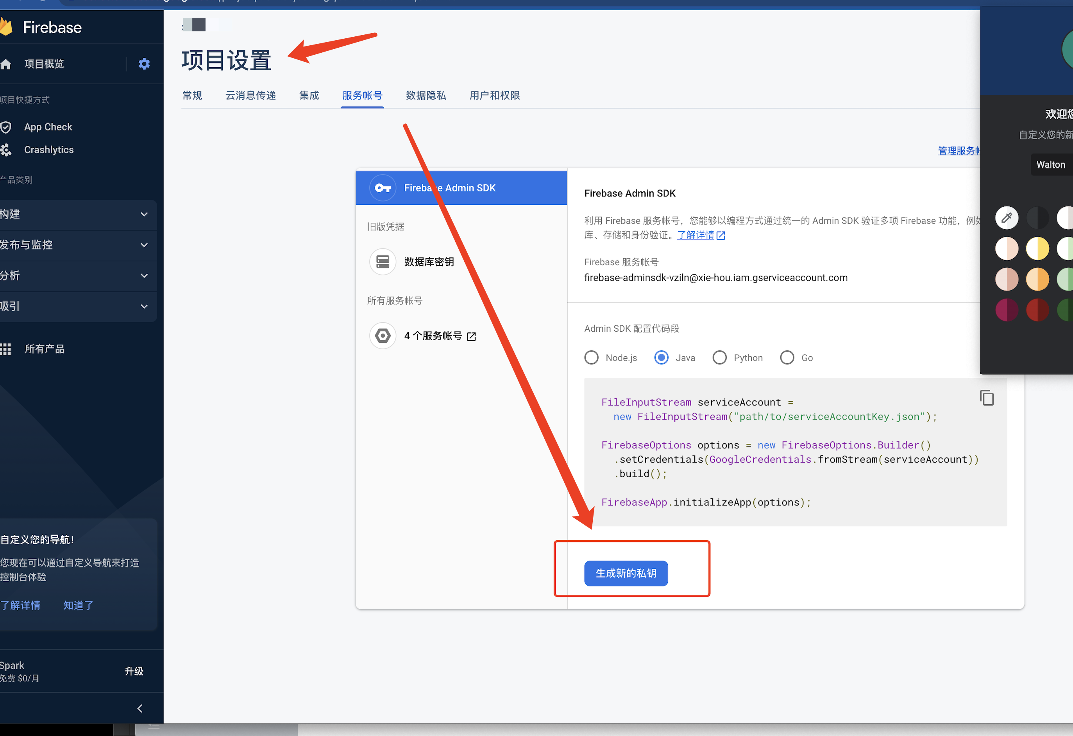Select the database secrets icon

click(x=383, y=262)
